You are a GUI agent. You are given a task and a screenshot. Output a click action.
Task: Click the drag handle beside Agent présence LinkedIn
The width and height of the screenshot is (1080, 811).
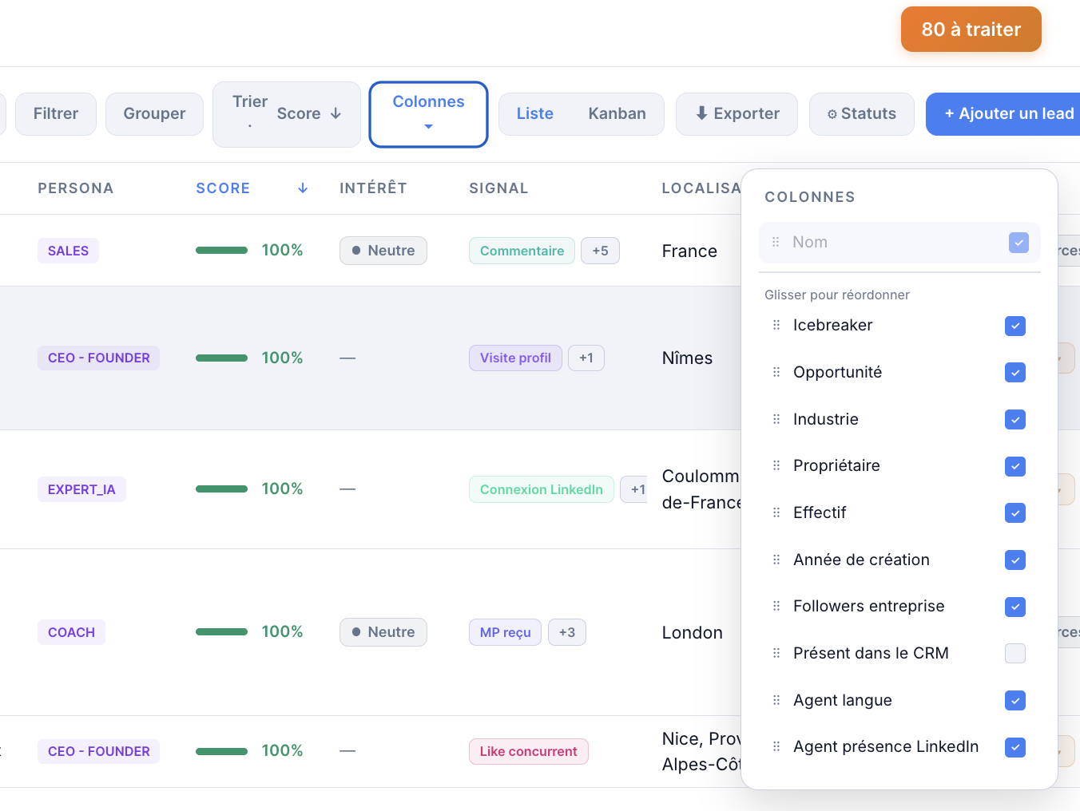tap(776, 746)
